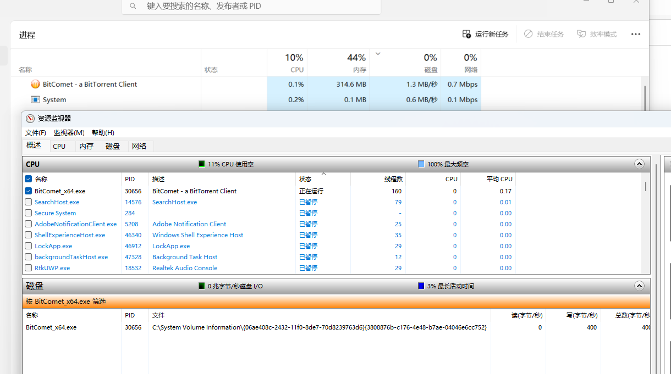
Task: Collapse the 磁盘 section with its chevron
Action: pyautogui.click(x=639, y=286)
